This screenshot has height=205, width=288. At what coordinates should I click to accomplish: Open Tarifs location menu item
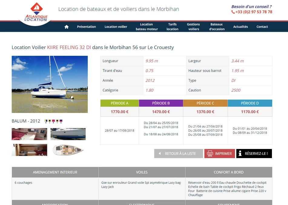point(173,27)
